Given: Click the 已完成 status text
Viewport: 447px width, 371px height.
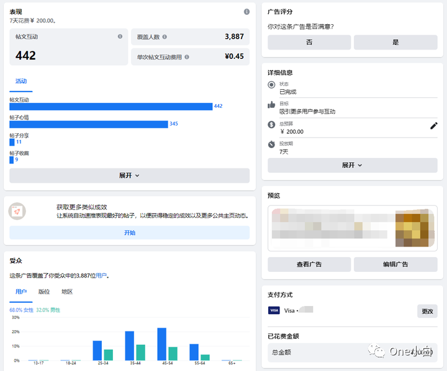Looking at the screenshot, I should click(288, 92).
